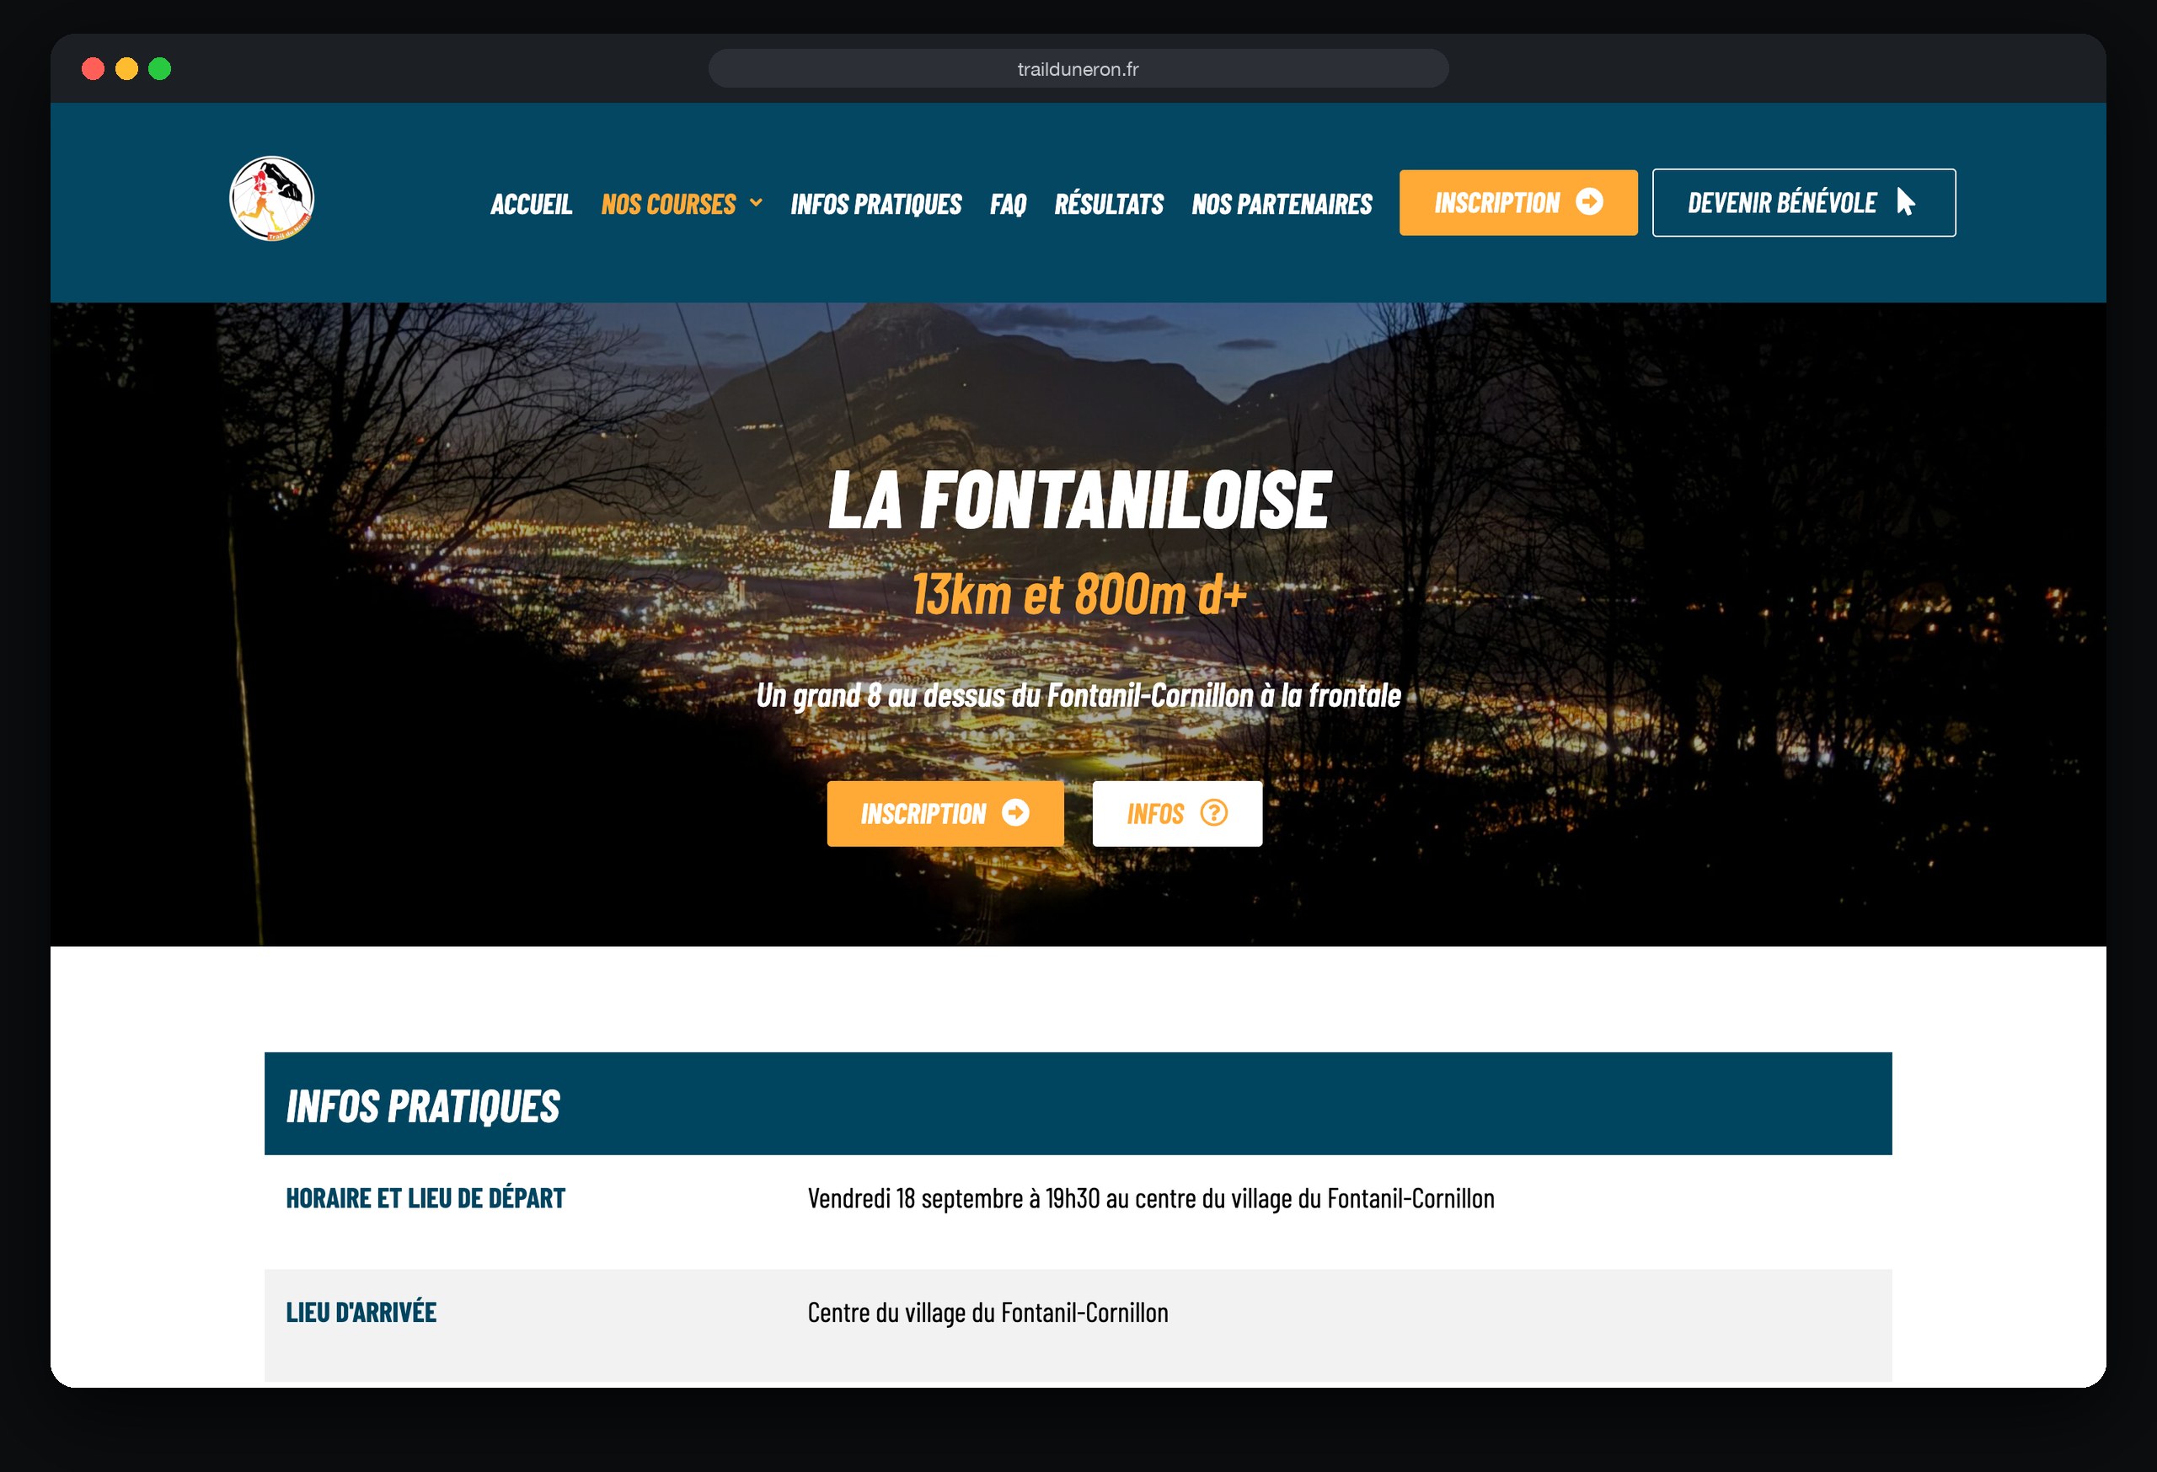Click the Trail du Néron logo

coord(271,199)
